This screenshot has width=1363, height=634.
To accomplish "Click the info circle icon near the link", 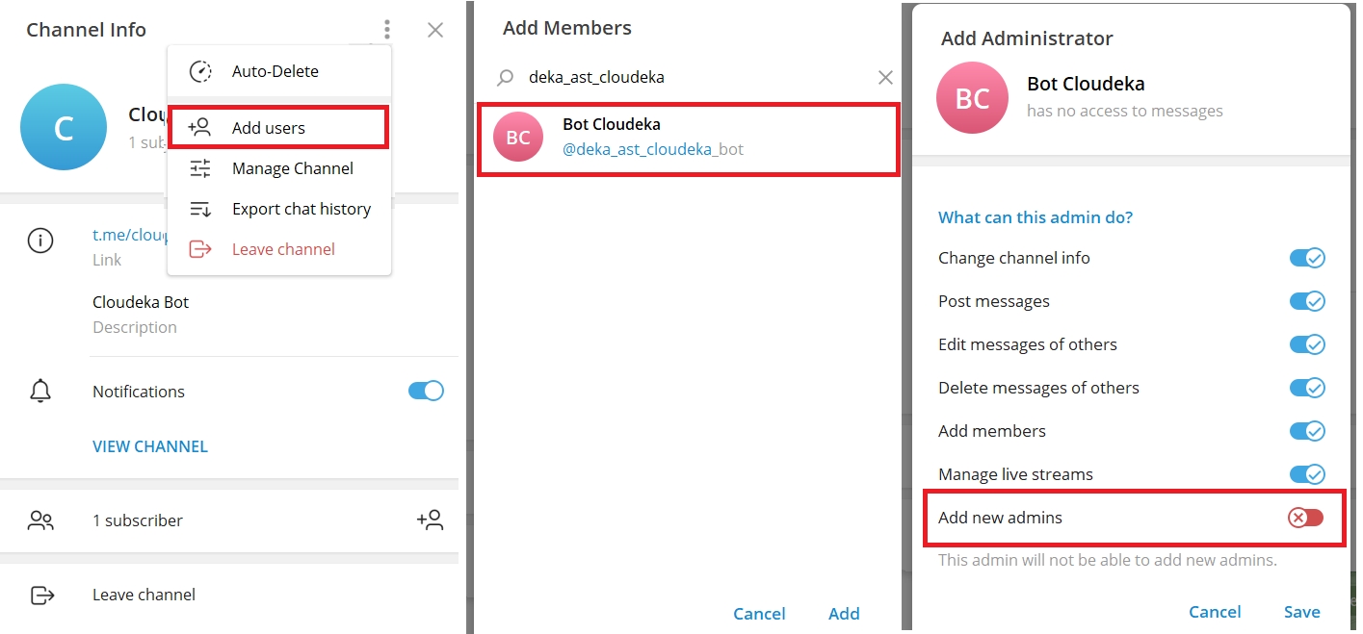I will [40, 241].
